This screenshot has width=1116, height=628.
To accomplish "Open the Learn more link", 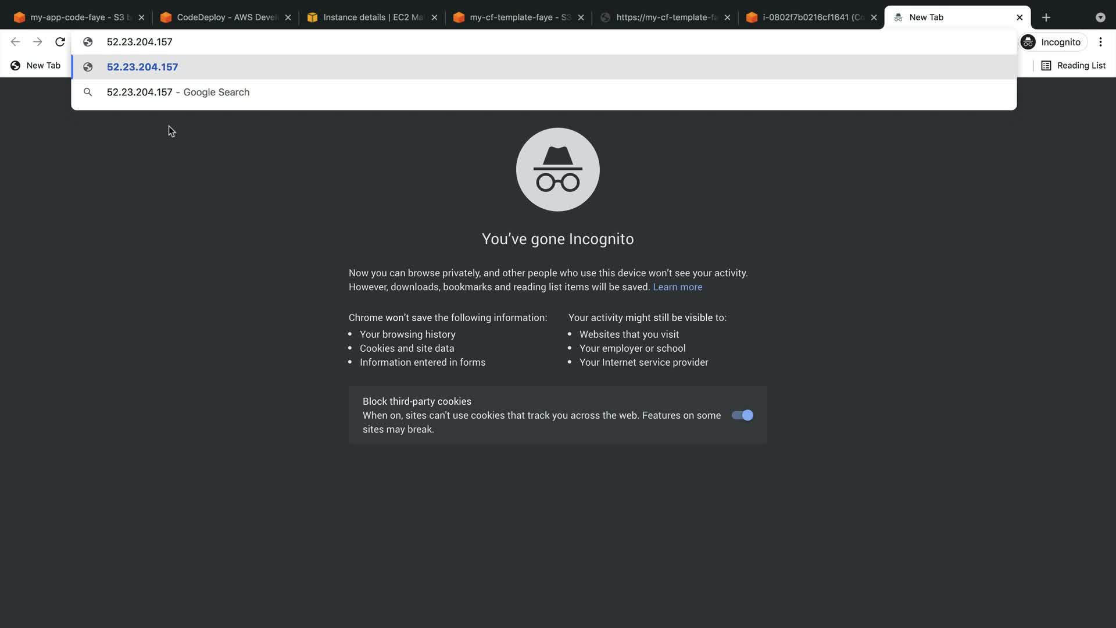I will [677, 287].
